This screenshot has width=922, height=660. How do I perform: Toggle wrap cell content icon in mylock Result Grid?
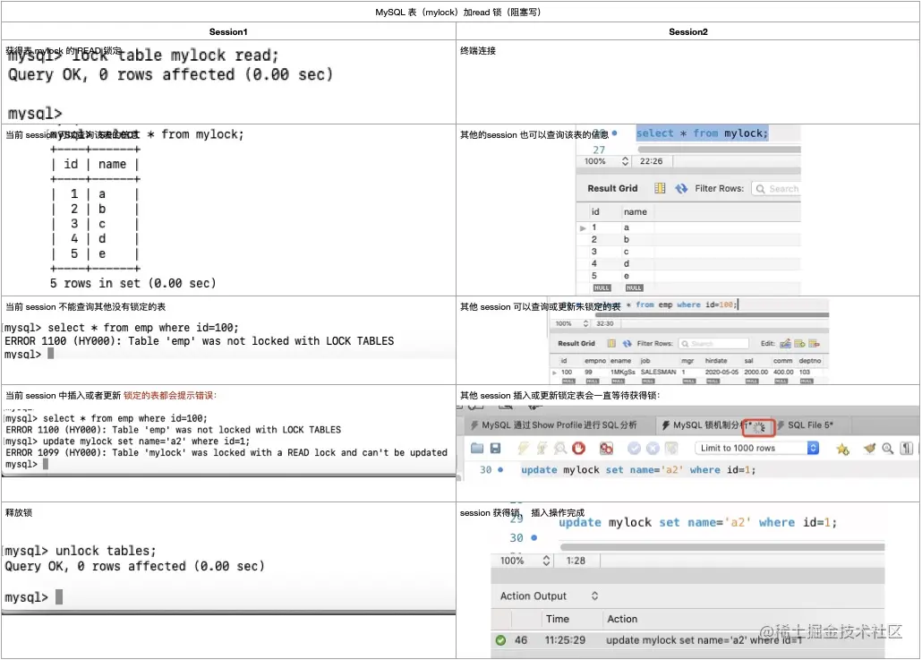(x=660, y=188)
